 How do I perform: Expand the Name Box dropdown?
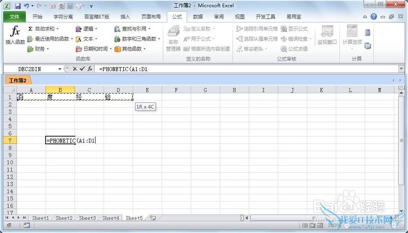60,69
